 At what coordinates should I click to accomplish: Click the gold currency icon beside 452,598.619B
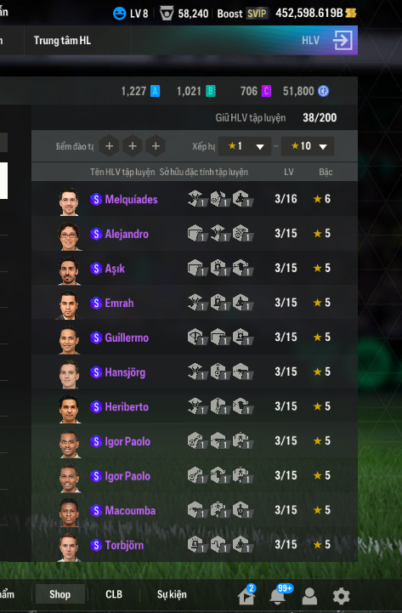point(351,14)
